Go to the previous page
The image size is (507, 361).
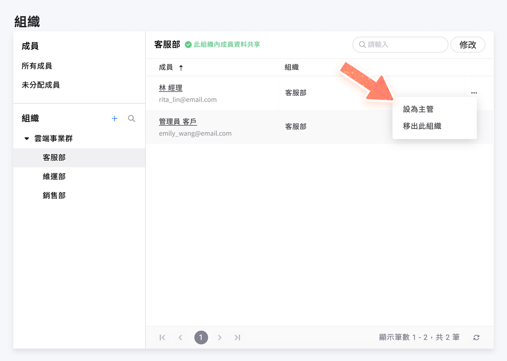pyautogui.click(x=180, y=337)
